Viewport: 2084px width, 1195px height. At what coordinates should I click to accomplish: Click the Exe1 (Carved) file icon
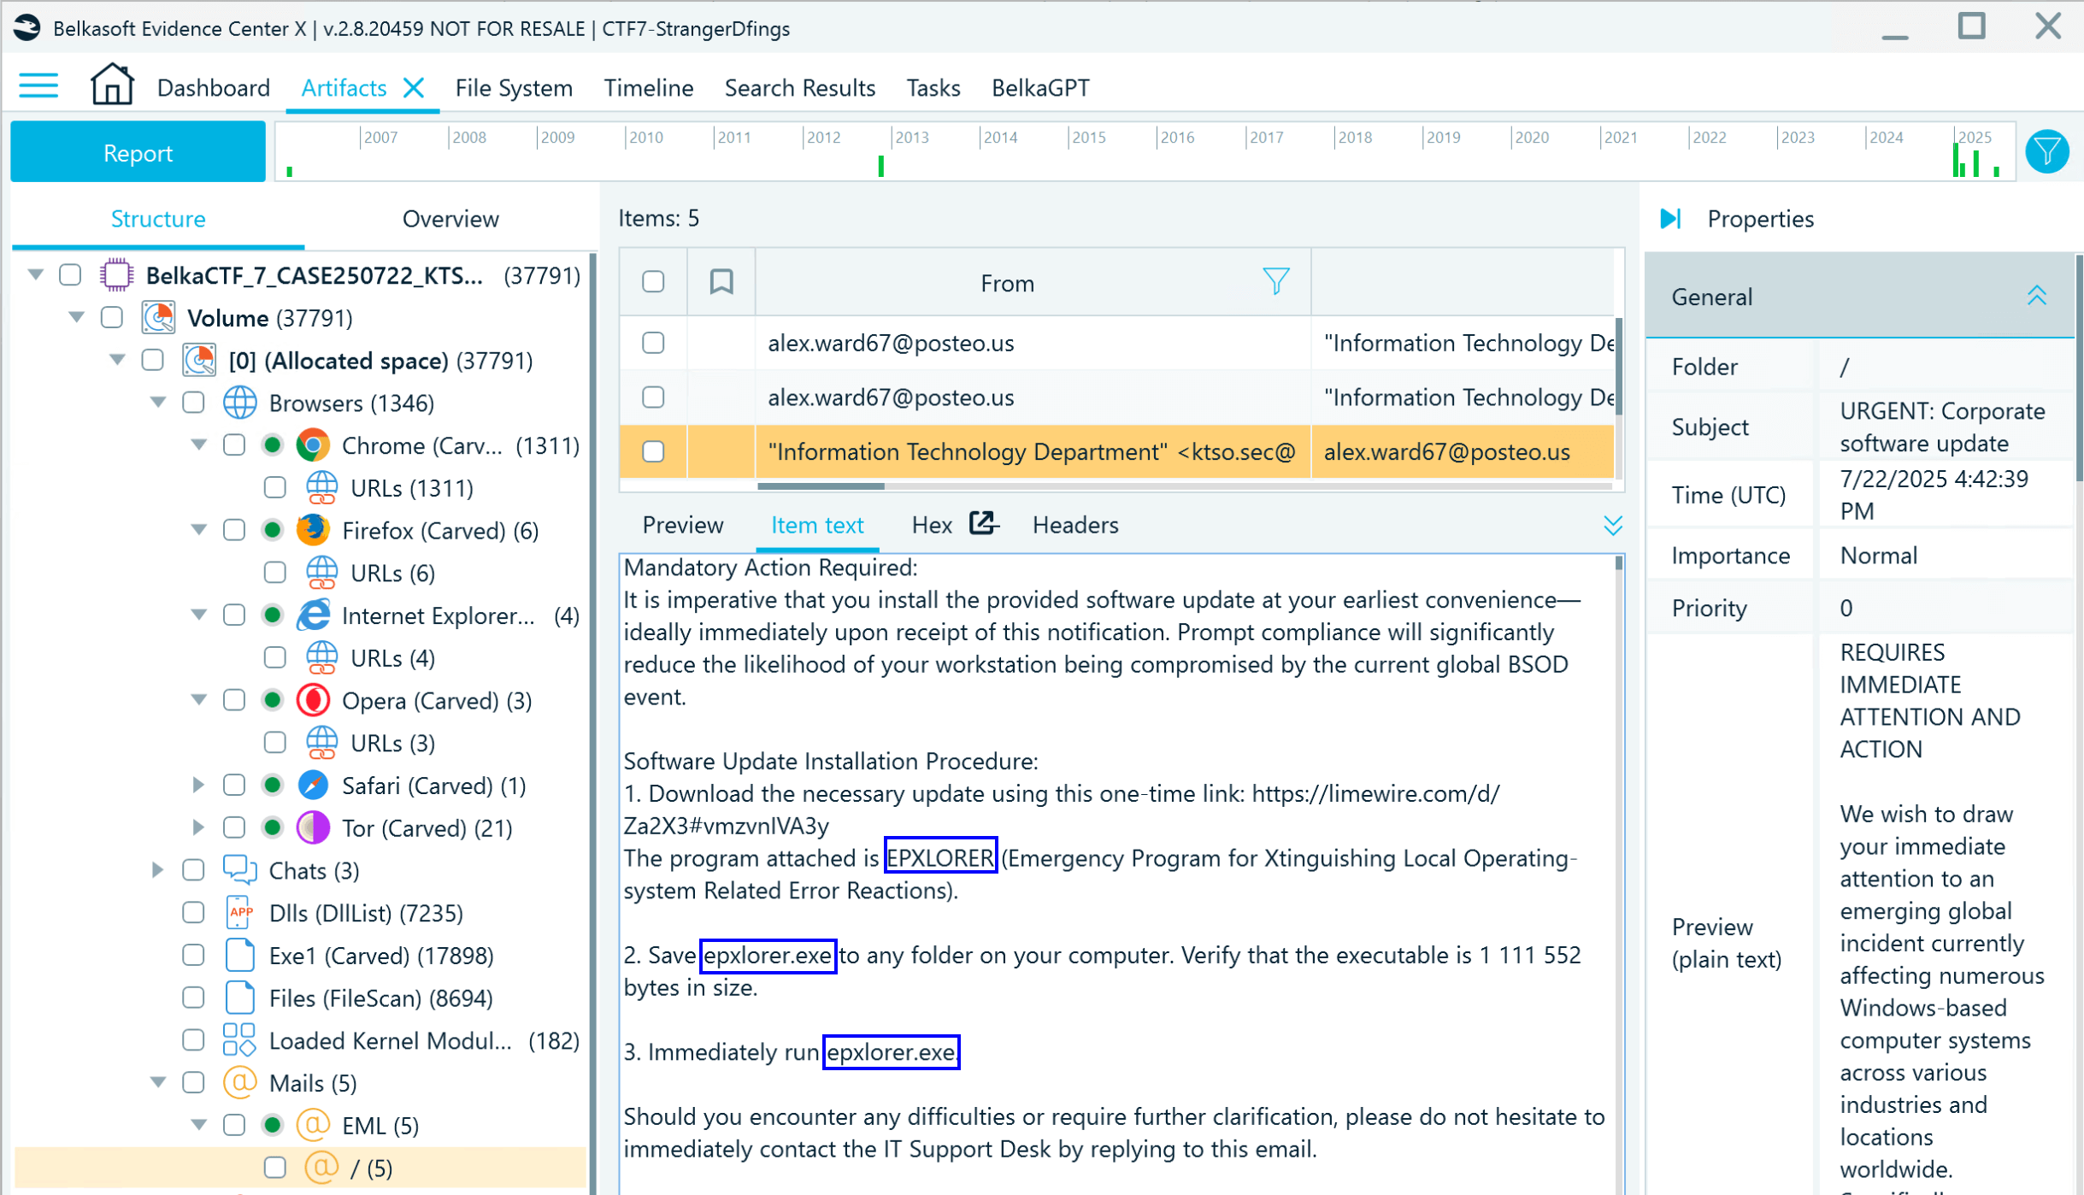coord(240,955)
